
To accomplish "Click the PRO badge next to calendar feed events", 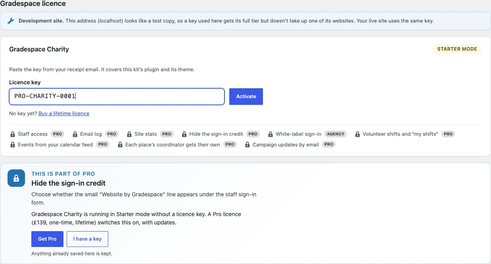I will pos(103,144).
